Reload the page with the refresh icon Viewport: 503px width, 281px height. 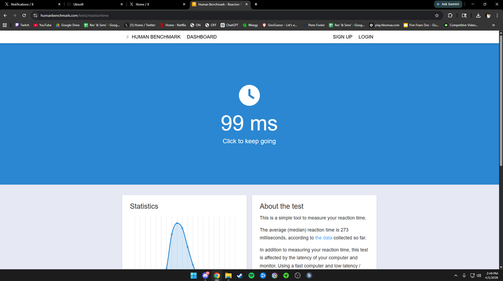[x=24, y=15]
